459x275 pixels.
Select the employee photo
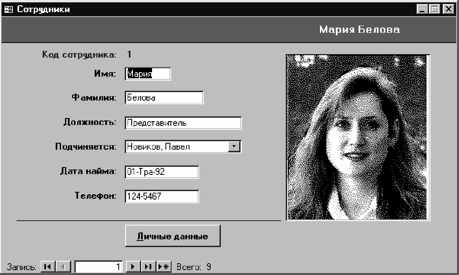(x=357, y=137)
